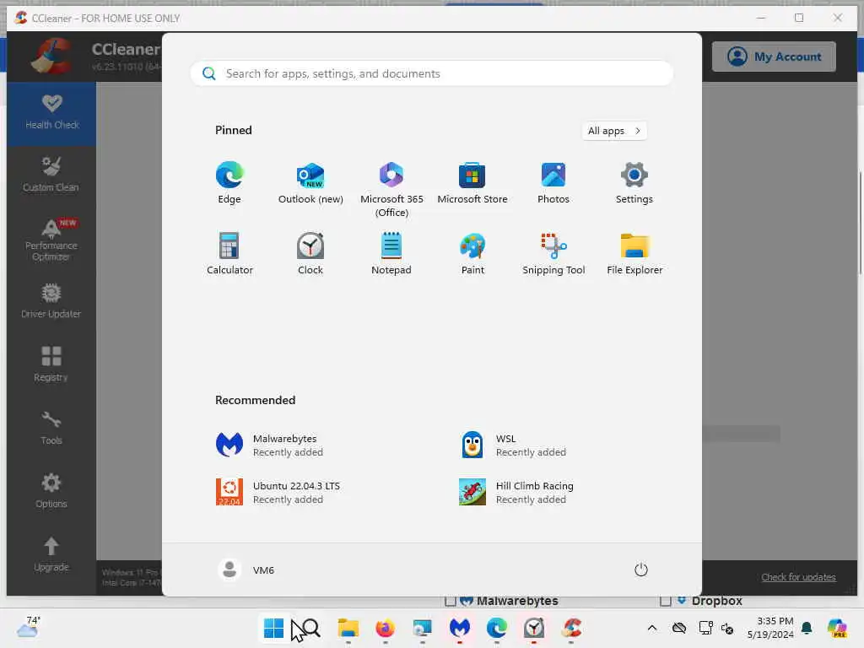This screenshot has height=648, width=864.
Task: Open Microsoft 365 (Office) app
Action: (391, 190)
